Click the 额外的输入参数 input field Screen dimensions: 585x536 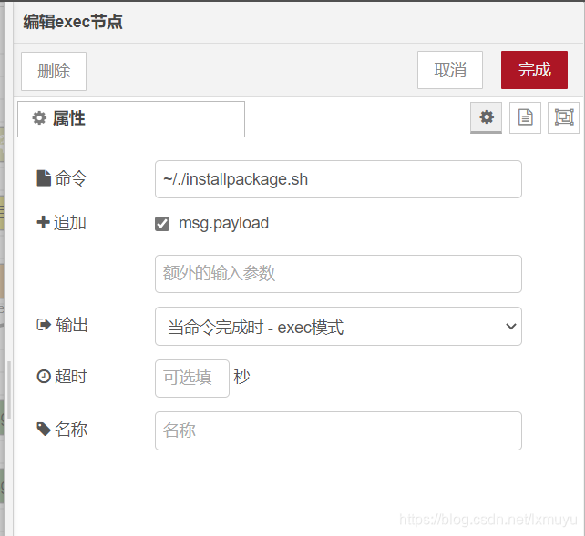pyautogui.click(x=338, y=274)
